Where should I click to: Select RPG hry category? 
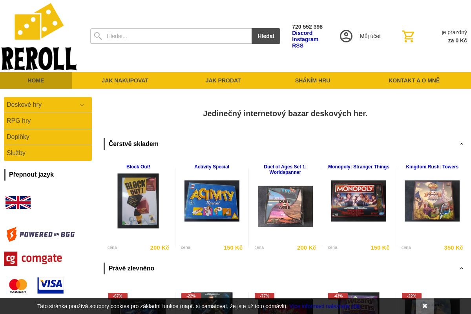48,121
